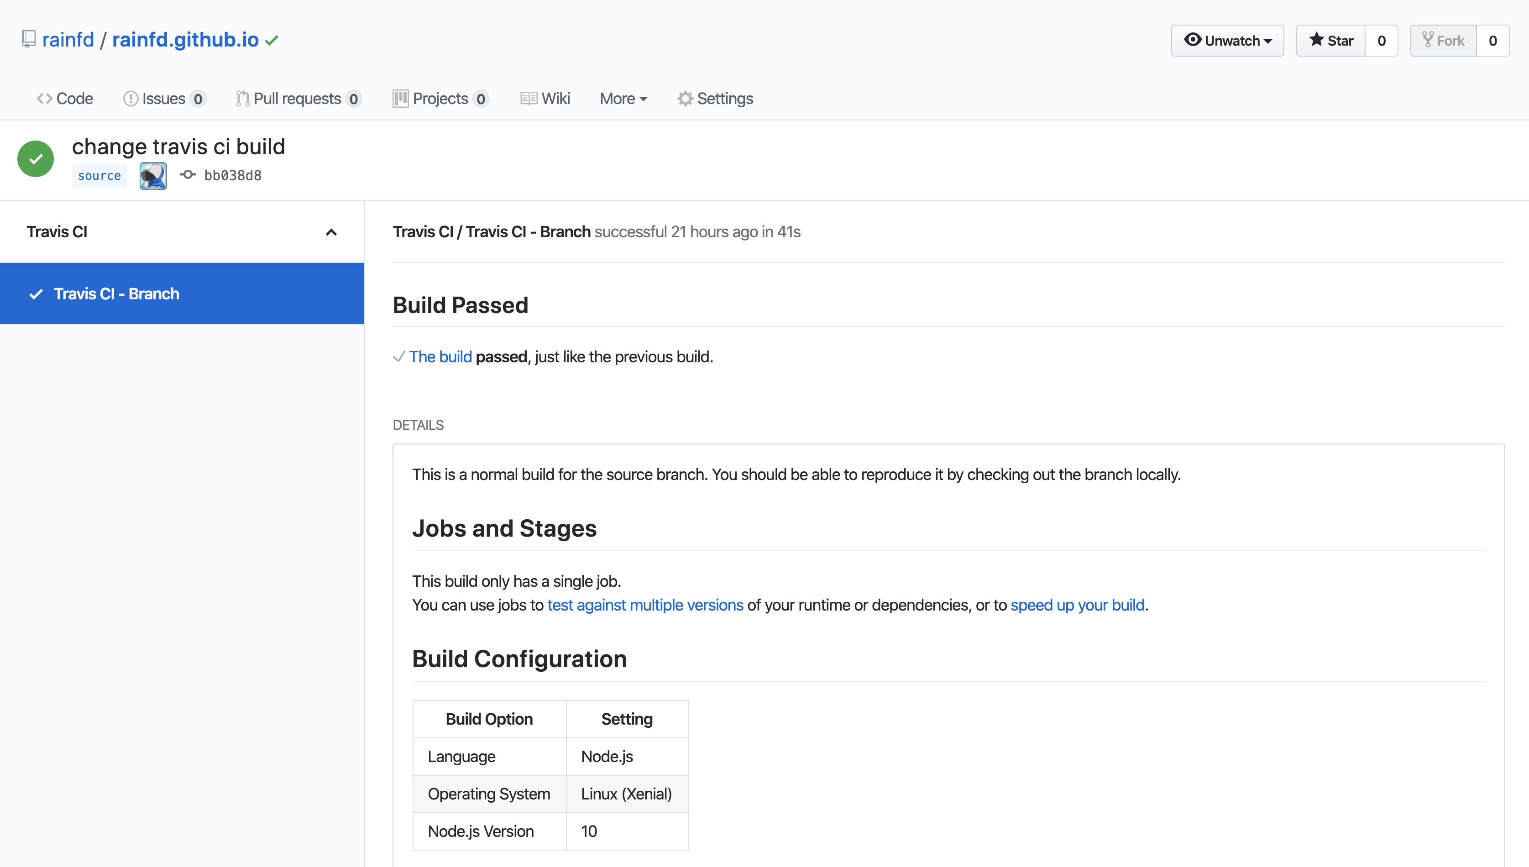Switch to the Code tab

[64, 98]
